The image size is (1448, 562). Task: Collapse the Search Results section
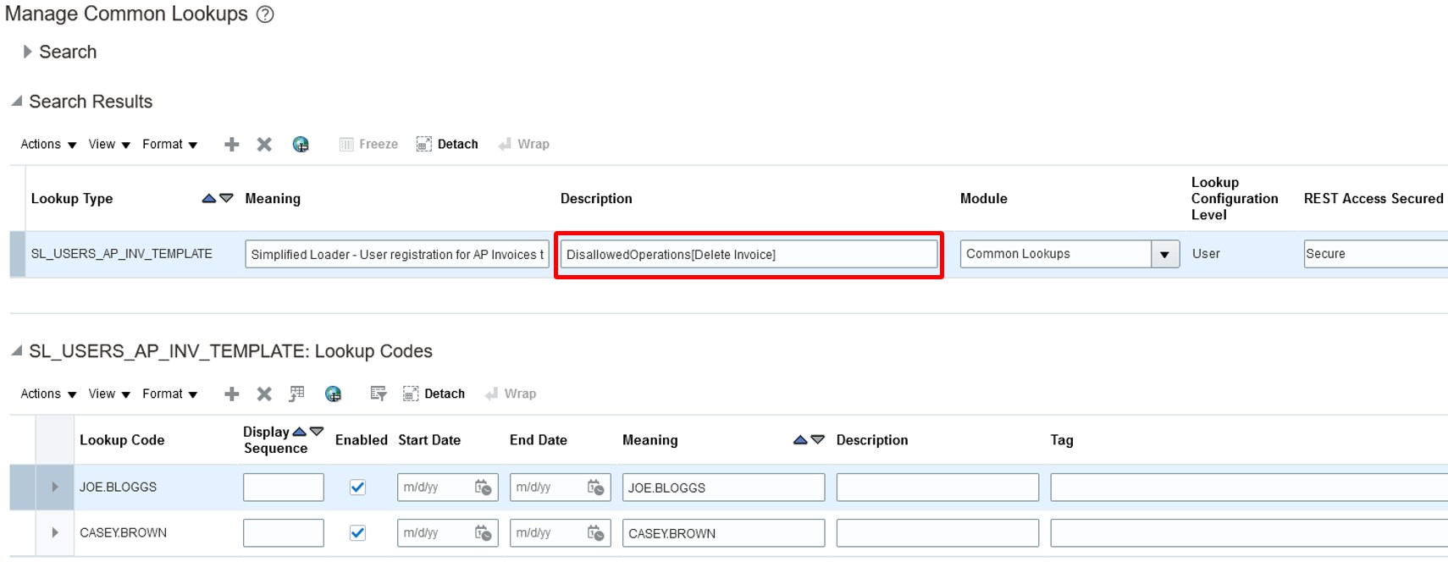17,101
